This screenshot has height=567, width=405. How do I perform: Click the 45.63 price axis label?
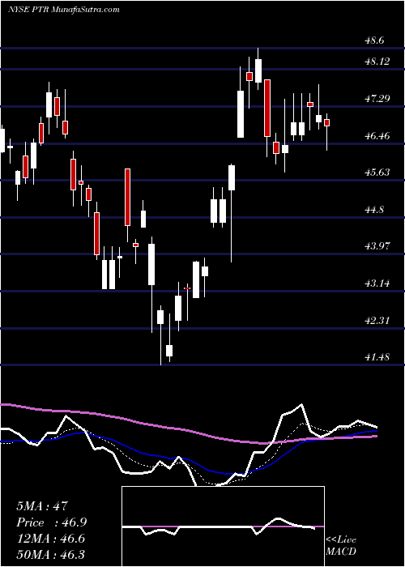[x=378, y=172]
